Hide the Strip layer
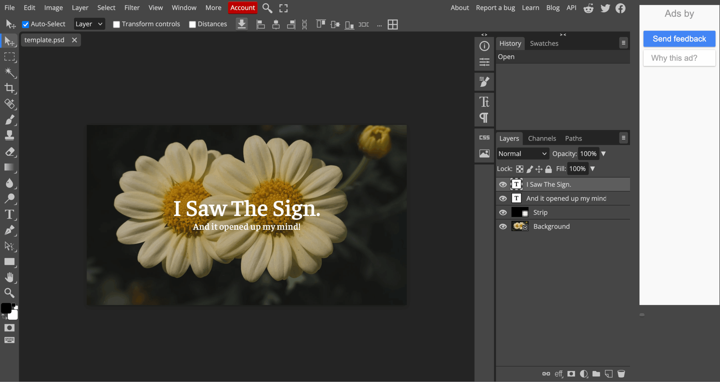This screenshot has width=720, height=382. [x=503, y=213]
